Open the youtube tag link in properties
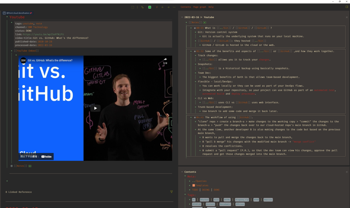The height and width of the screenshot is (208, 350). coord(28,24)
